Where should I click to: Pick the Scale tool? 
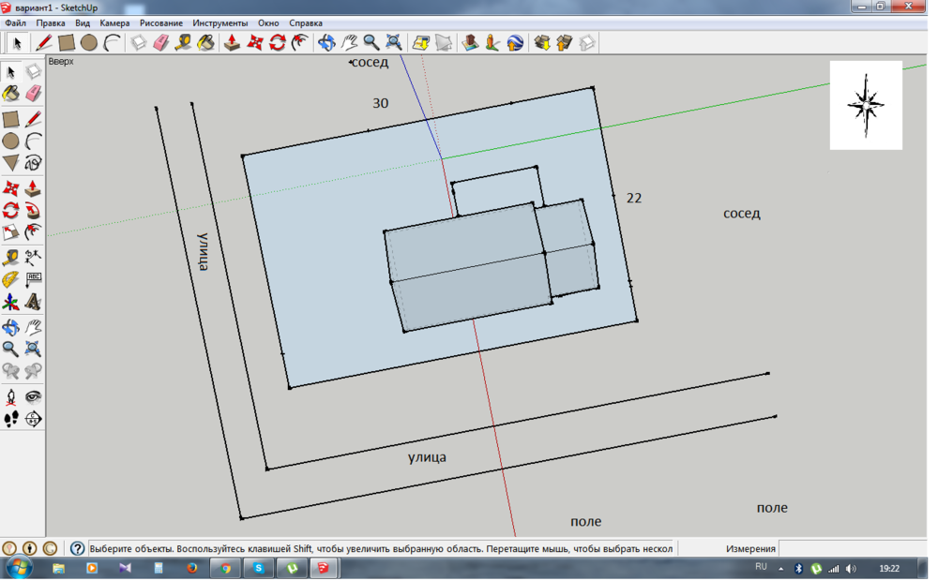[10, 232]
